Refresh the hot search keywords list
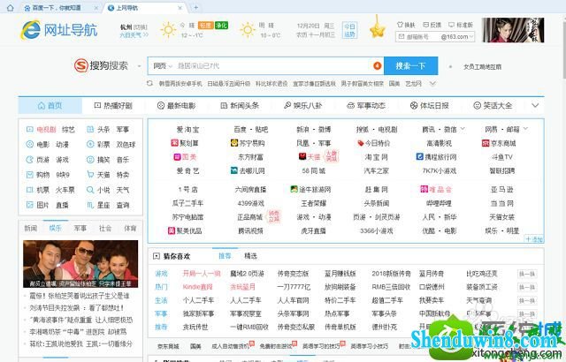Viewport: 566px width, 362px height. click(149, 83)
